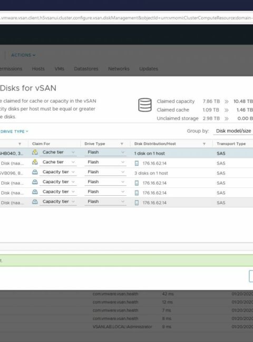Open the filter icon left of Claim For column
253x342 pixels.
[x=20, y=144]
